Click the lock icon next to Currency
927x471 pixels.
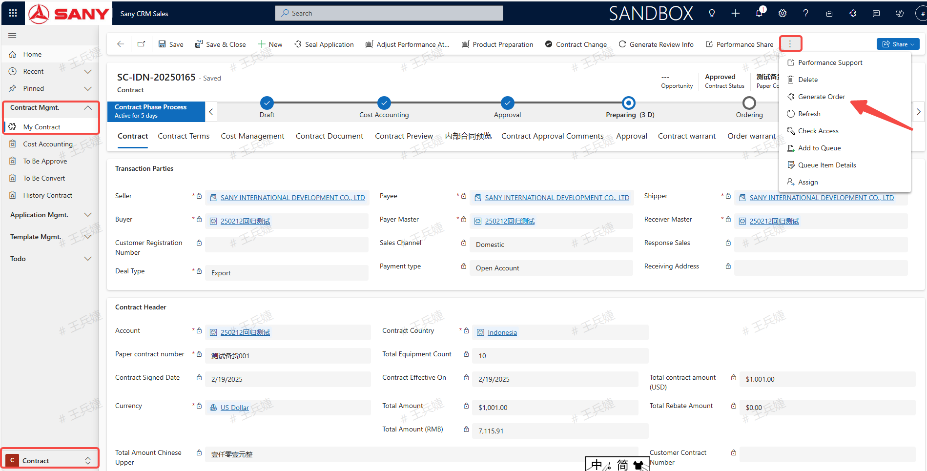199,406
